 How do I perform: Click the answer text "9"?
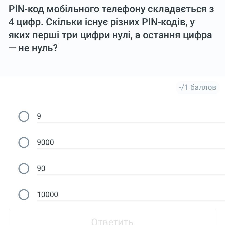[39, 116]
